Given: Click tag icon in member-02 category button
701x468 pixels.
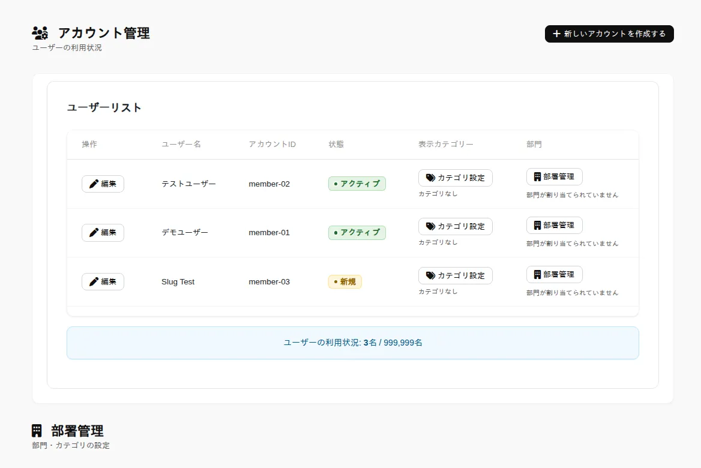Looking at the screenshot, I should coord(430,178).
